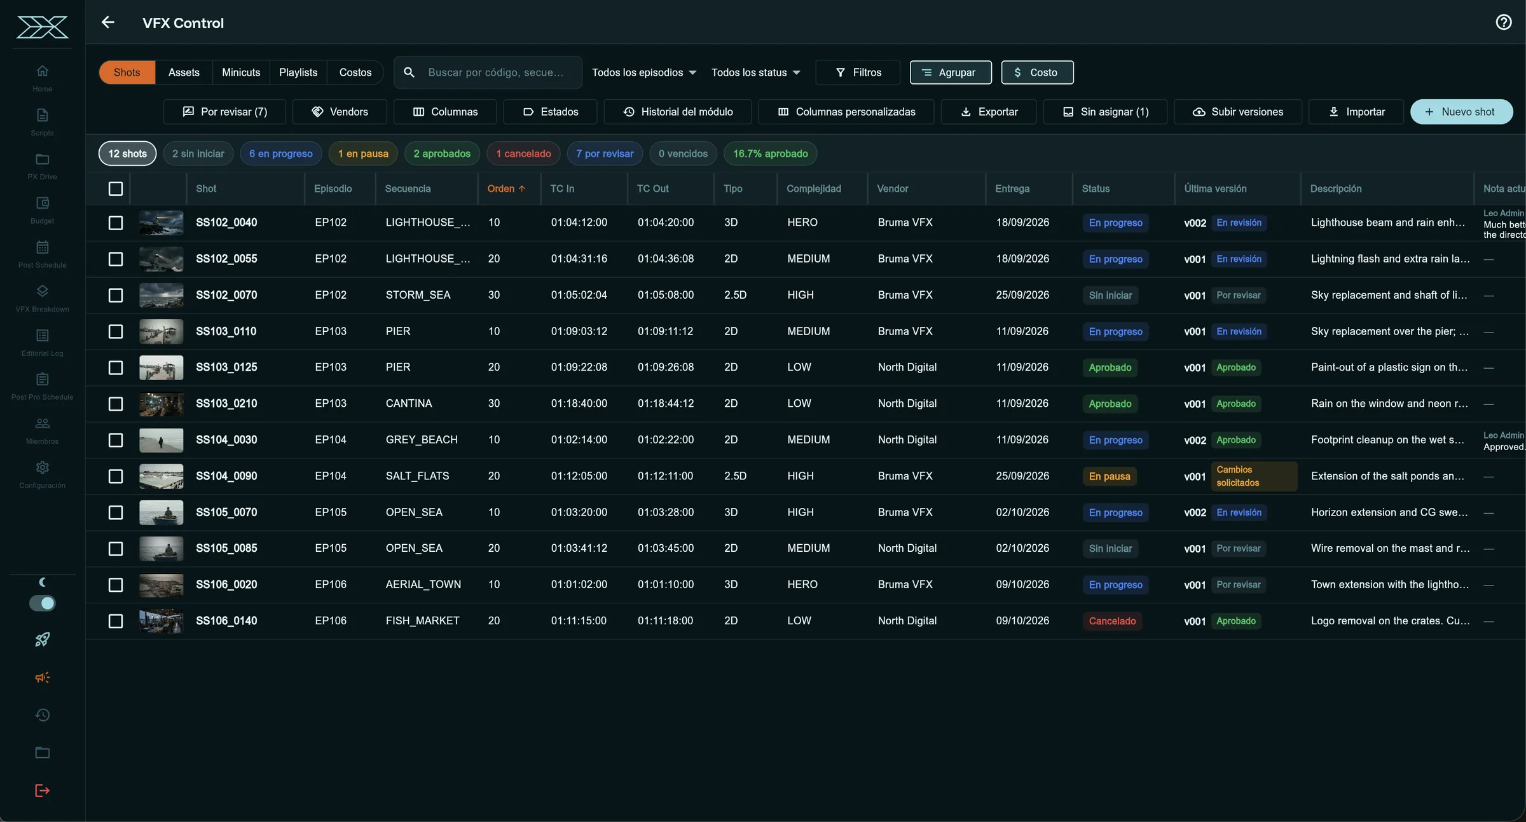Screen dimensions: 1526x822
Task: Open the Estados options
Action: click(x=550, y=112)
